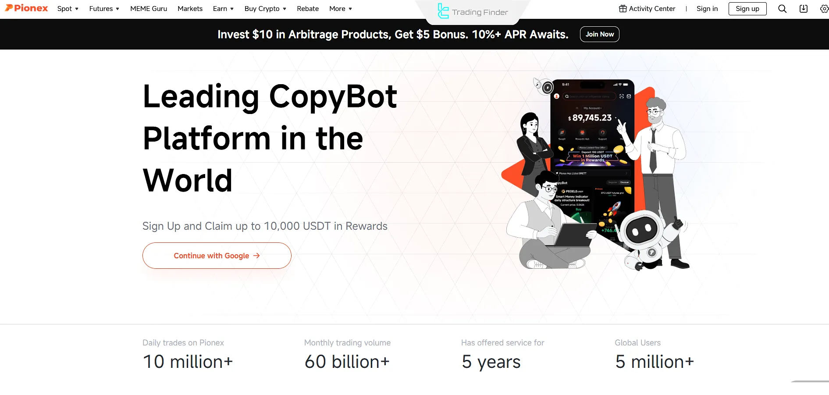Open the Earn dropdown
Screen dimensions: 829x395
tap(223, 9)
